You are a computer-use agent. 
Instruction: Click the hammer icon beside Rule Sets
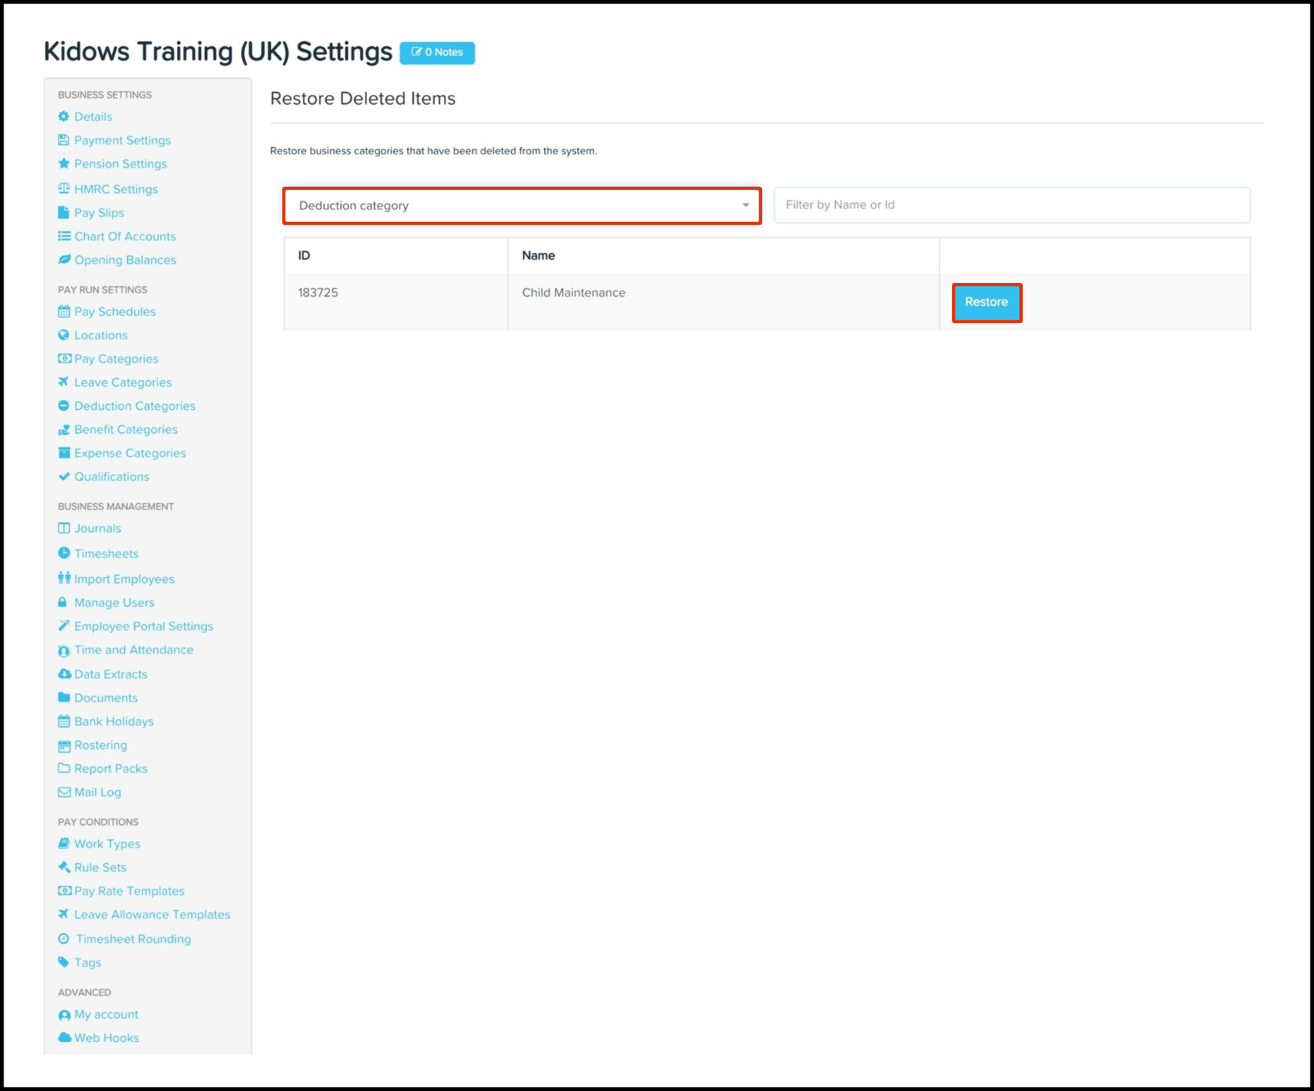click(64, 867)
